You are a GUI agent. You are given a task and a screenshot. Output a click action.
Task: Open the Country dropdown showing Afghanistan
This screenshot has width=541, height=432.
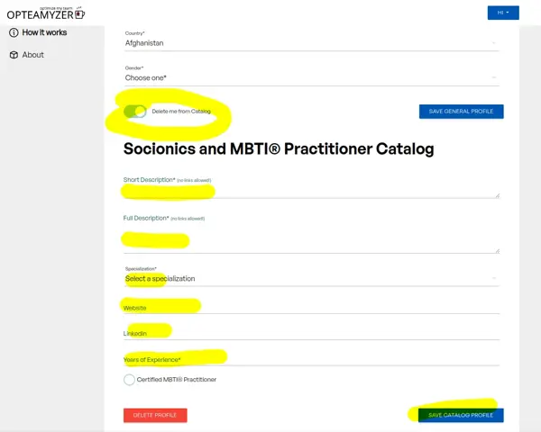[x=312, y=43]
